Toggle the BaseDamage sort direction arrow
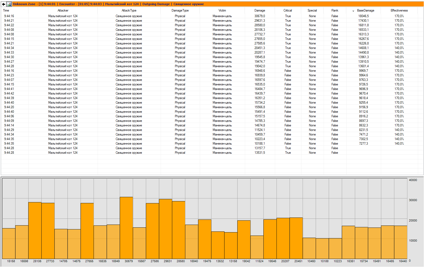 pyautogui.click(x=353, y=11)
